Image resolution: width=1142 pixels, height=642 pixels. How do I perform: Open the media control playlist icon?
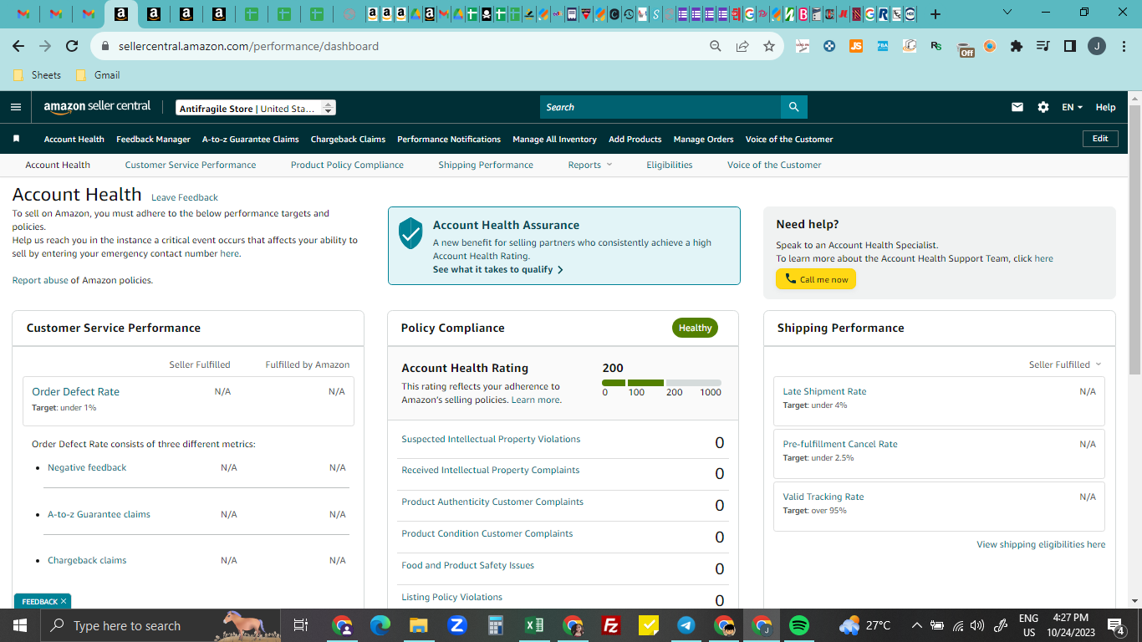tap(1043, 46)
